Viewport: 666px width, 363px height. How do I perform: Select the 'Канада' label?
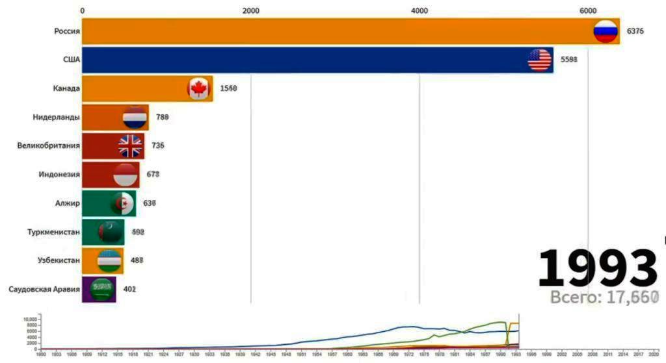click(x=66, y=88)
